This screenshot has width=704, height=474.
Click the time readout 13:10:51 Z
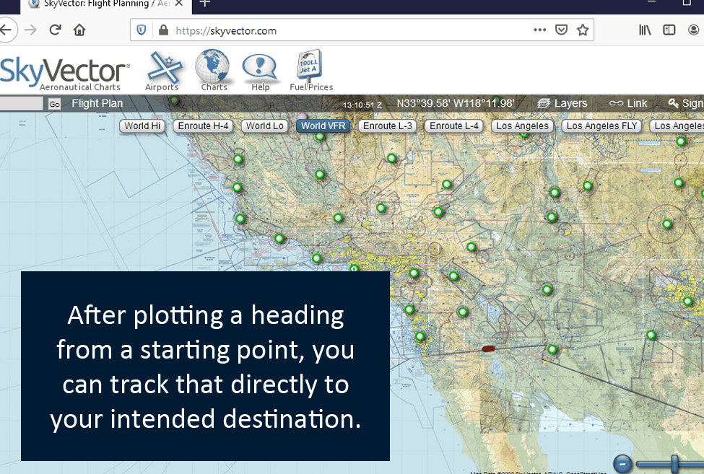(x=362, y=105)
